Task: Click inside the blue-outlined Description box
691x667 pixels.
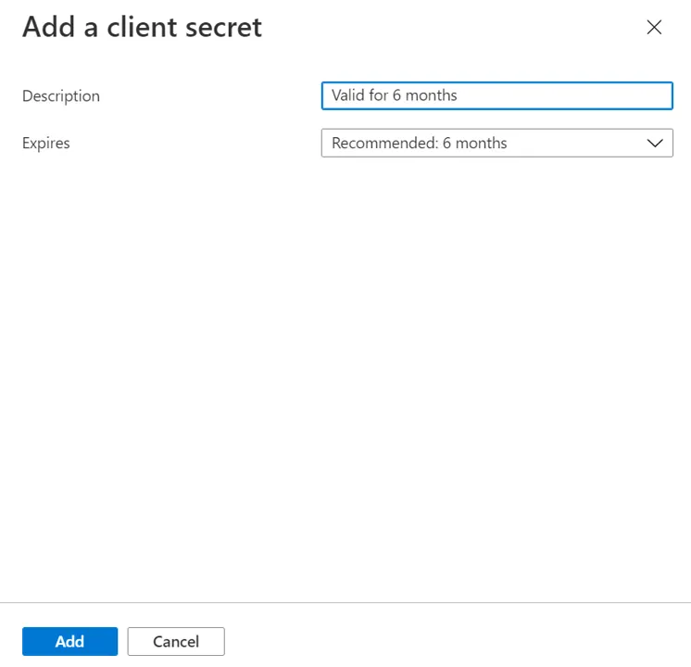Action: [x=497, y=95]
